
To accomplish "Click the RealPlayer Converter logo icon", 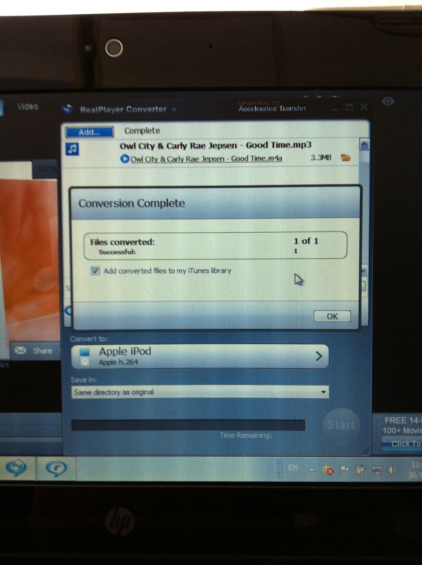I will [x=68, y=109].
